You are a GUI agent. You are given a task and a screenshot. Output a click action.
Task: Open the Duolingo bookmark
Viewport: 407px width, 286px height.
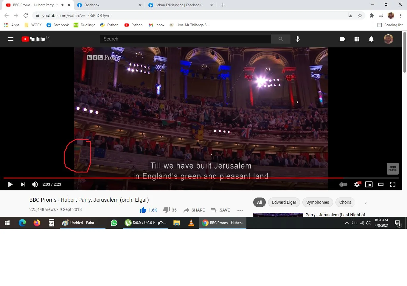[x=85, y=25]
